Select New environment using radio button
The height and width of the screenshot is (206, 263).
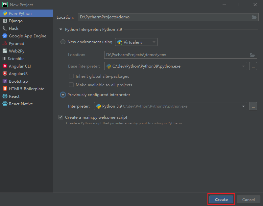coord(63,42)
